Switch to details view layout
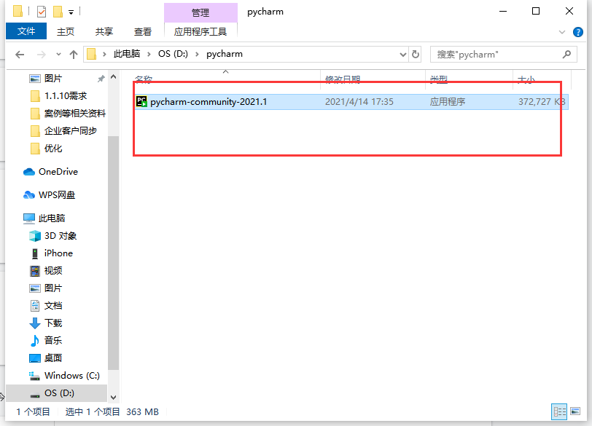592x426 pixels. [559, 411]
